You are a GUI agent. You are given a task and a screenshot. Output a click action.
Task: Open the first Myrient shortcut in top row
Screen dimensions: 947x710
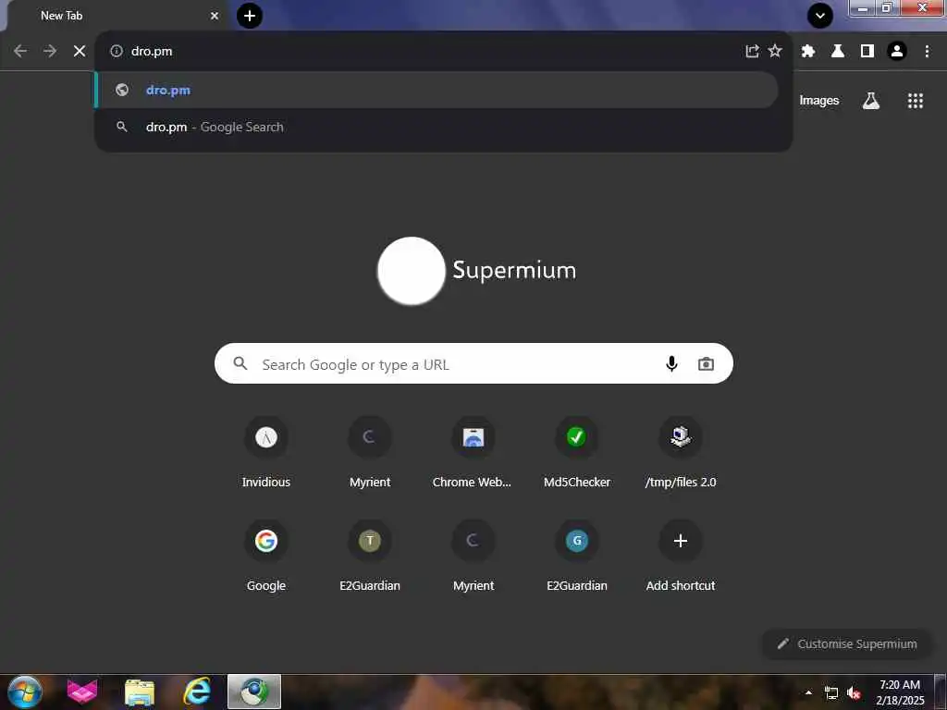(370, 452)
